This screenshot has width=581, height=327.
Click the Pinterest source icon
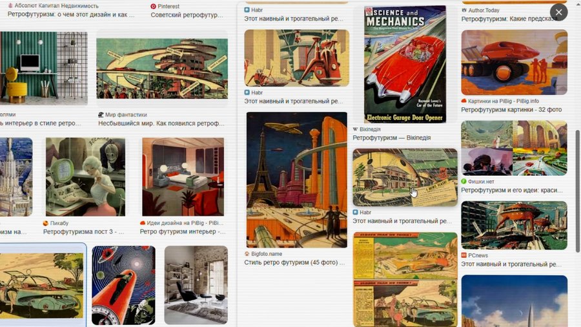tap(154, 6)
